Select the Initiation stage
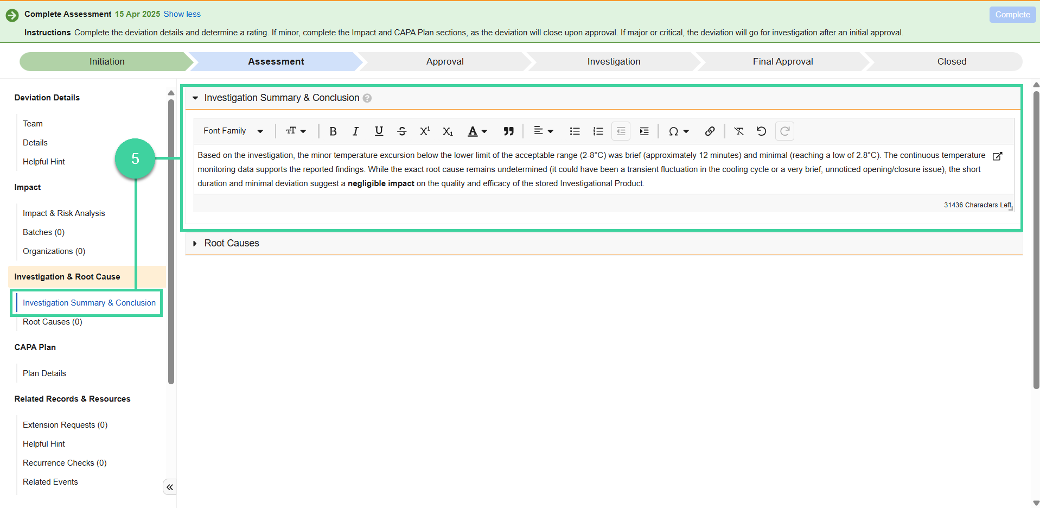Image resolution: width=1040 pixels, height=508 pixels. click(x=107, y=62)
